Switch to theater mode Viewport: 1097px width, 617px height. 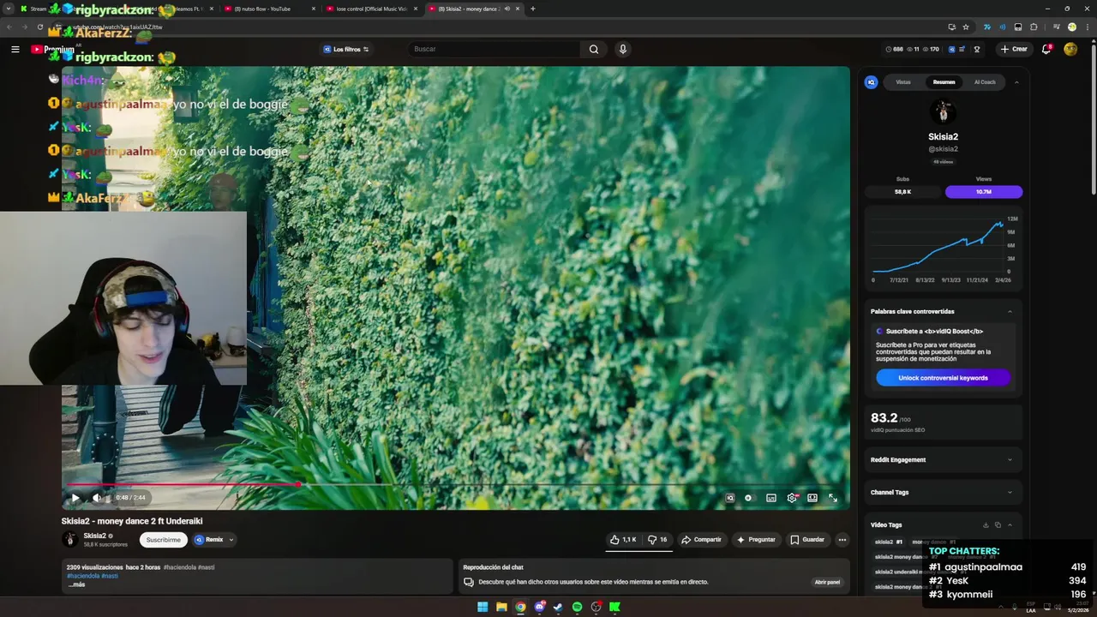(812, 498)
